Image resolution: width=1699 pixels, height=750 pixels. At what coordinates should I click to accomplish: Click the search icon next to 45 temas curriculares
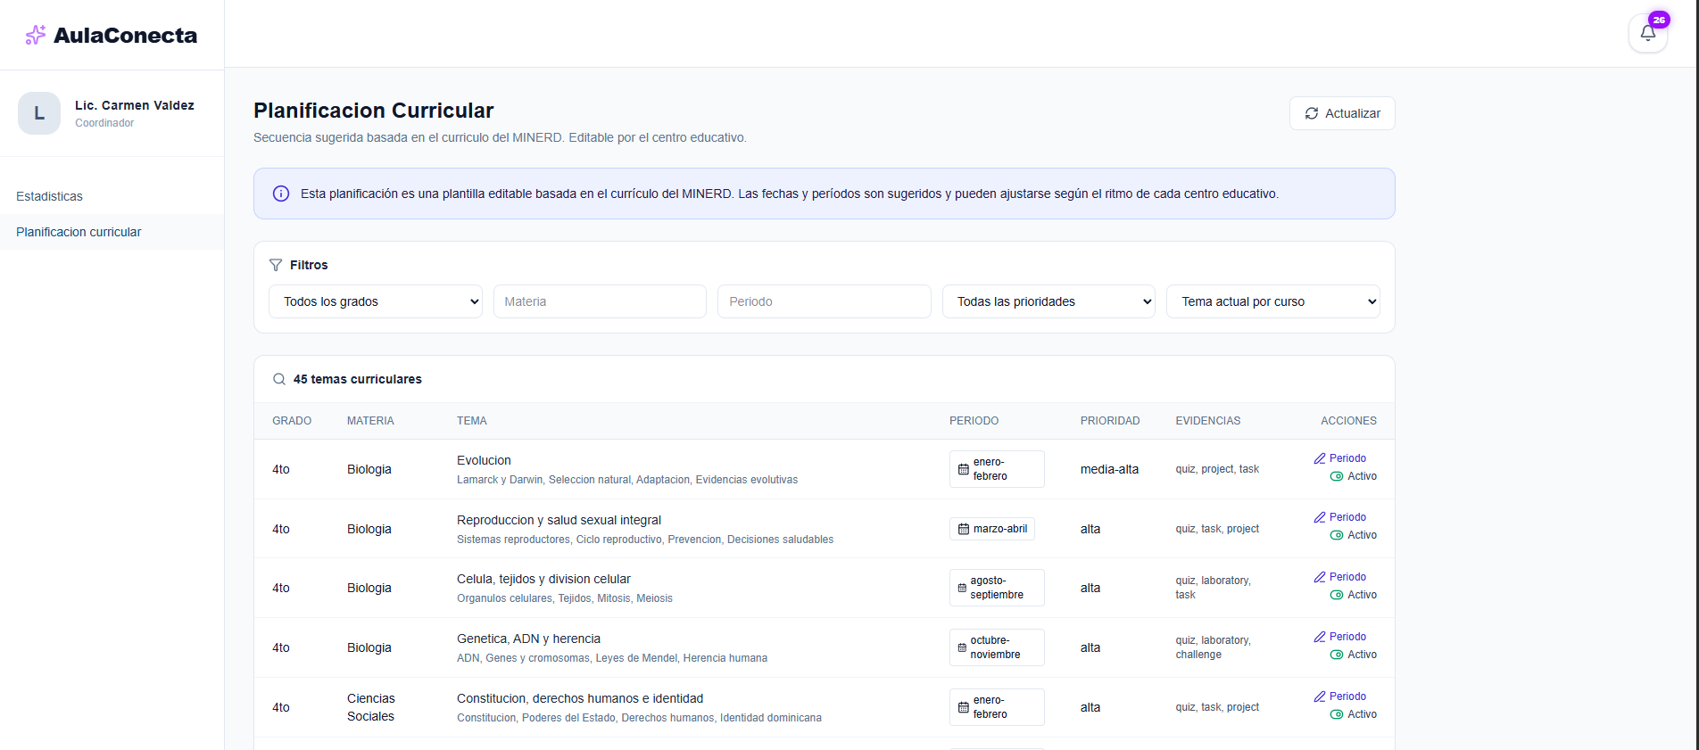(x=279, y=379)
